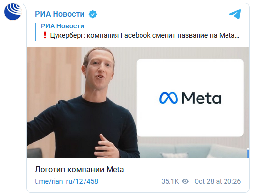The image size is (254, 196).
Task: Click the blue verified badge checkmark
Action: [93, 14]
